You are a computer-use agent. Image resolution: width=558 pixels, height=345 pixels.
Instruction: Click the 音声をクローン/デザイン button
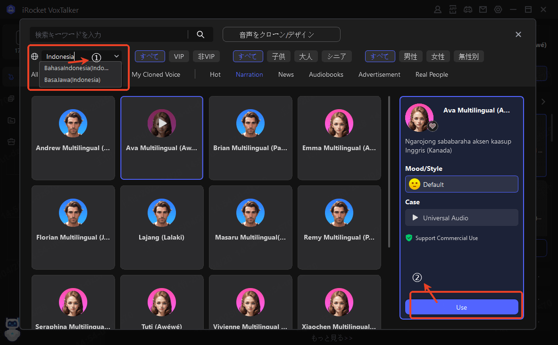coord(282,34)
